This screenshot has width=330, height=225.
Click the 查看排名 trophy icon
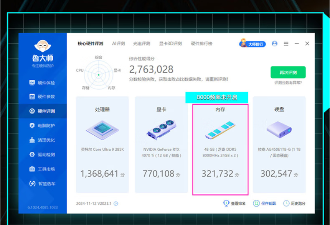click(x=226, y=203)
